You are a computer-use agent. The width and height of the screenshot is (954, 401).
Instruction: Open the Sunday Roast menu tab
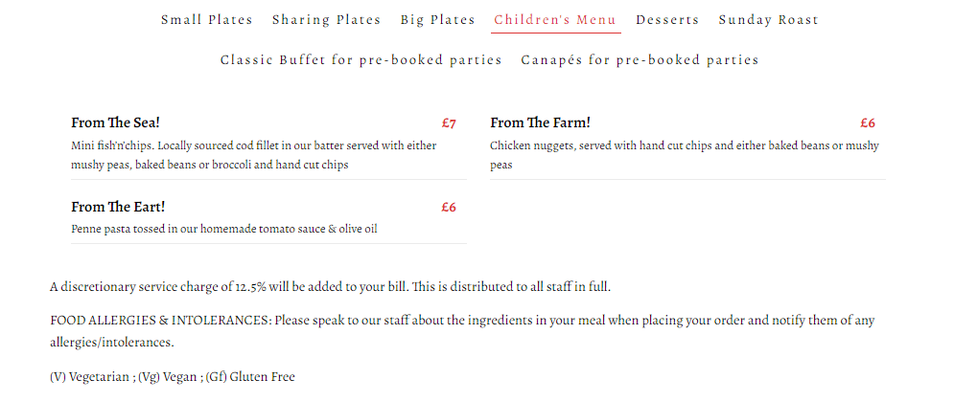pos(768,20)
